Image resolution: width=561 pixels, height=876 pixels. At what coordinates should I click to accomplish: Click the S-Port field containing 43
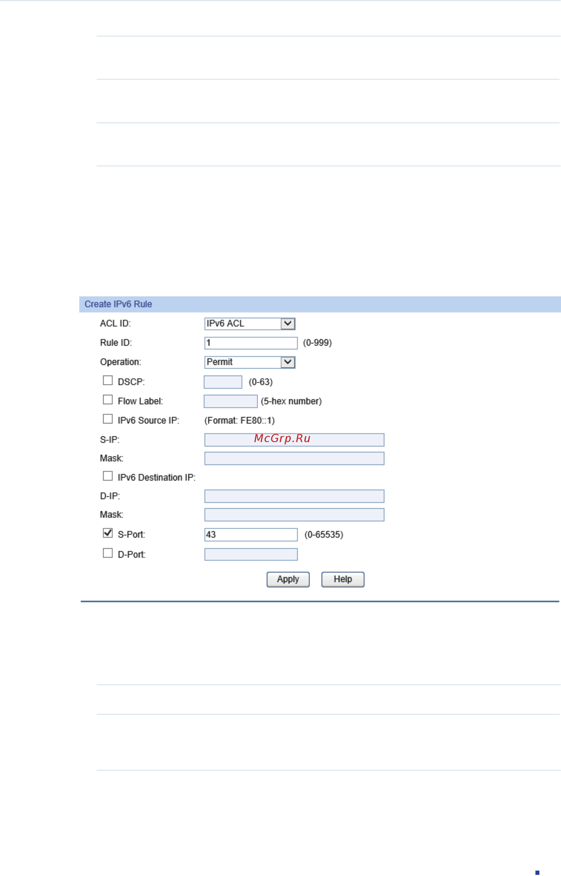(251, 535)
